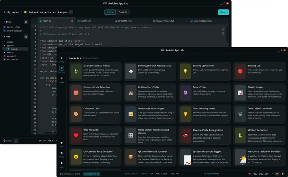The image size is (288, 177).
Task: Switch to the Console view
Action: pos(123,12)
